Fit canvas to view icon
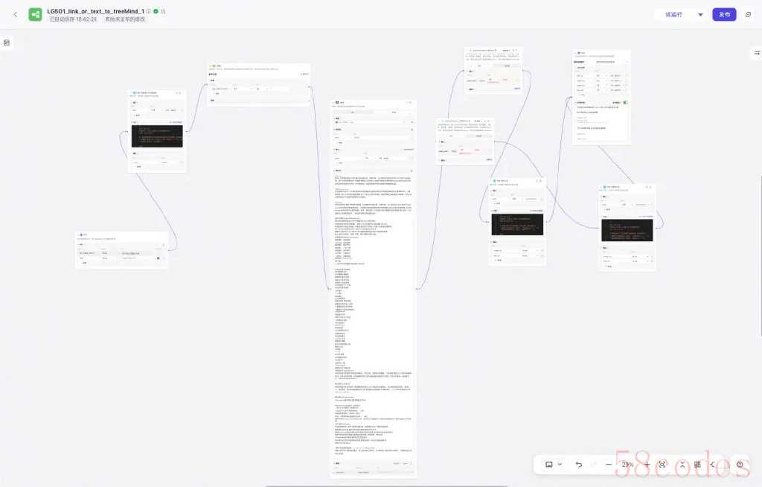Screen dimensions: 762x487 tap(662, 465)
